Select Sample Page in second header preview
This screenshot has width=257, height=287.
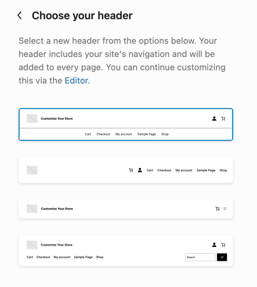coord(206,170)
